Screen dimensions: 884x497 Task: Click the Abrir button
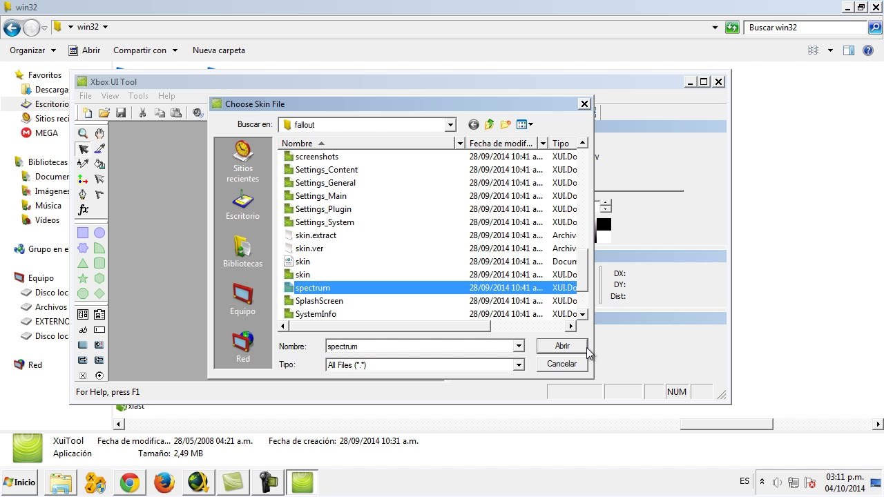tap(562, 346)
